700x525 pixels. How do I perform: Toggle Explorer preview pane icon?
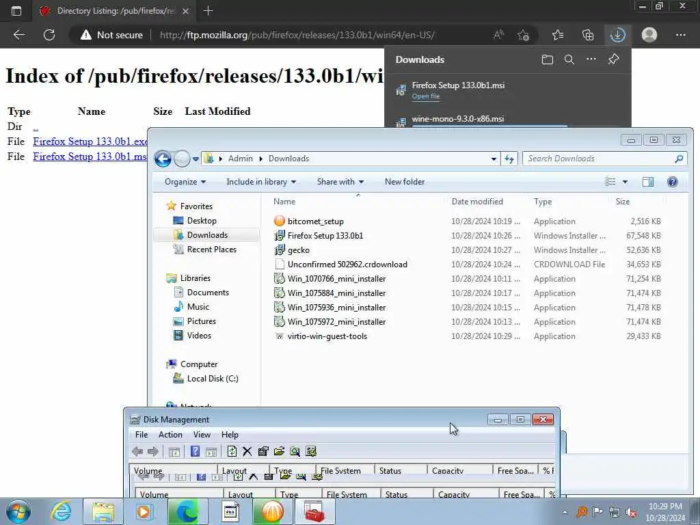click(648, 182)
